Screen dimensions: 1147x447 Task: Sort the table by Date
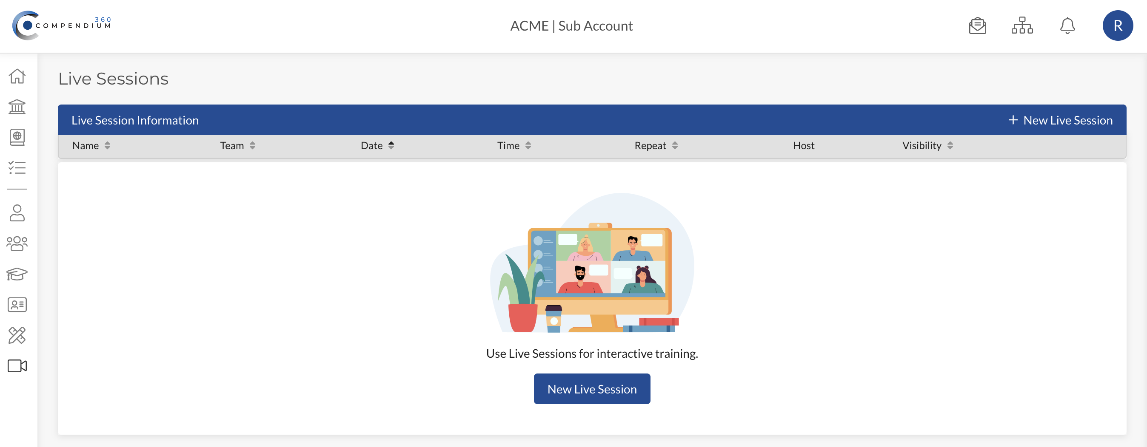click(376, 145)
